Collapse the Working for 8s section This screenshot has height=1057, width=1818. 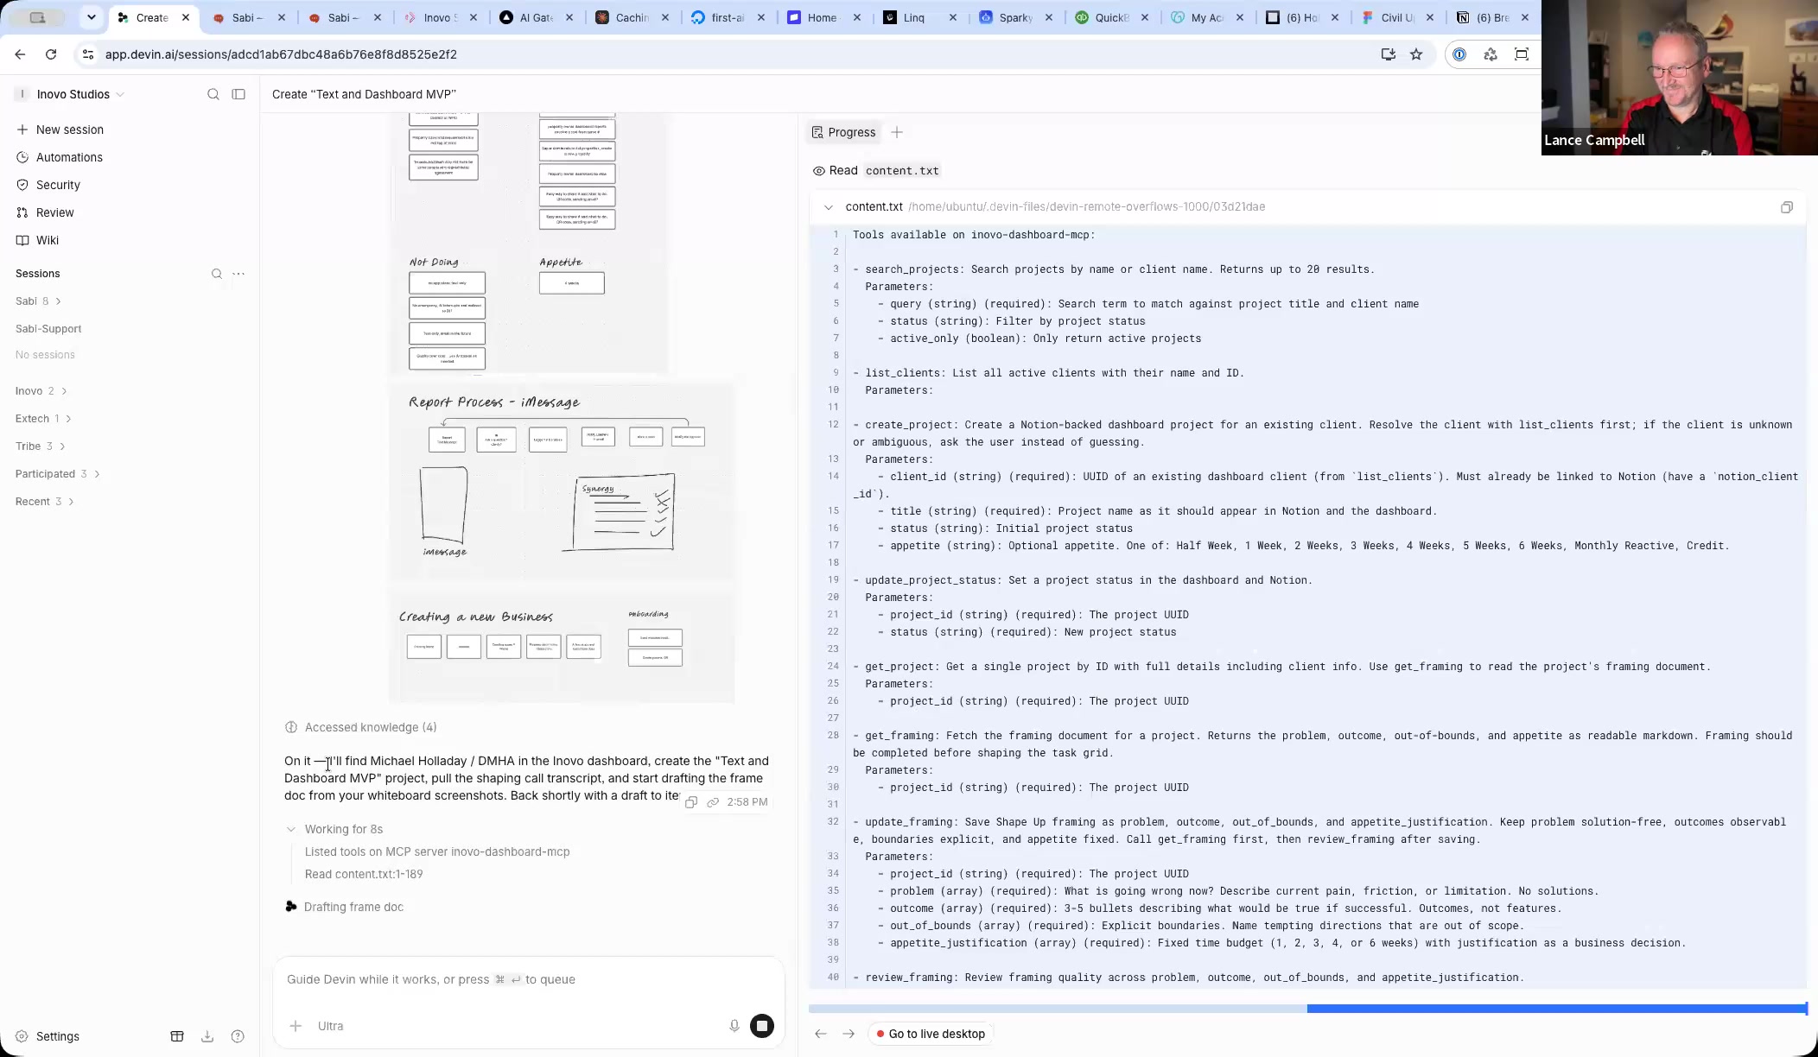tap(334, 829)
